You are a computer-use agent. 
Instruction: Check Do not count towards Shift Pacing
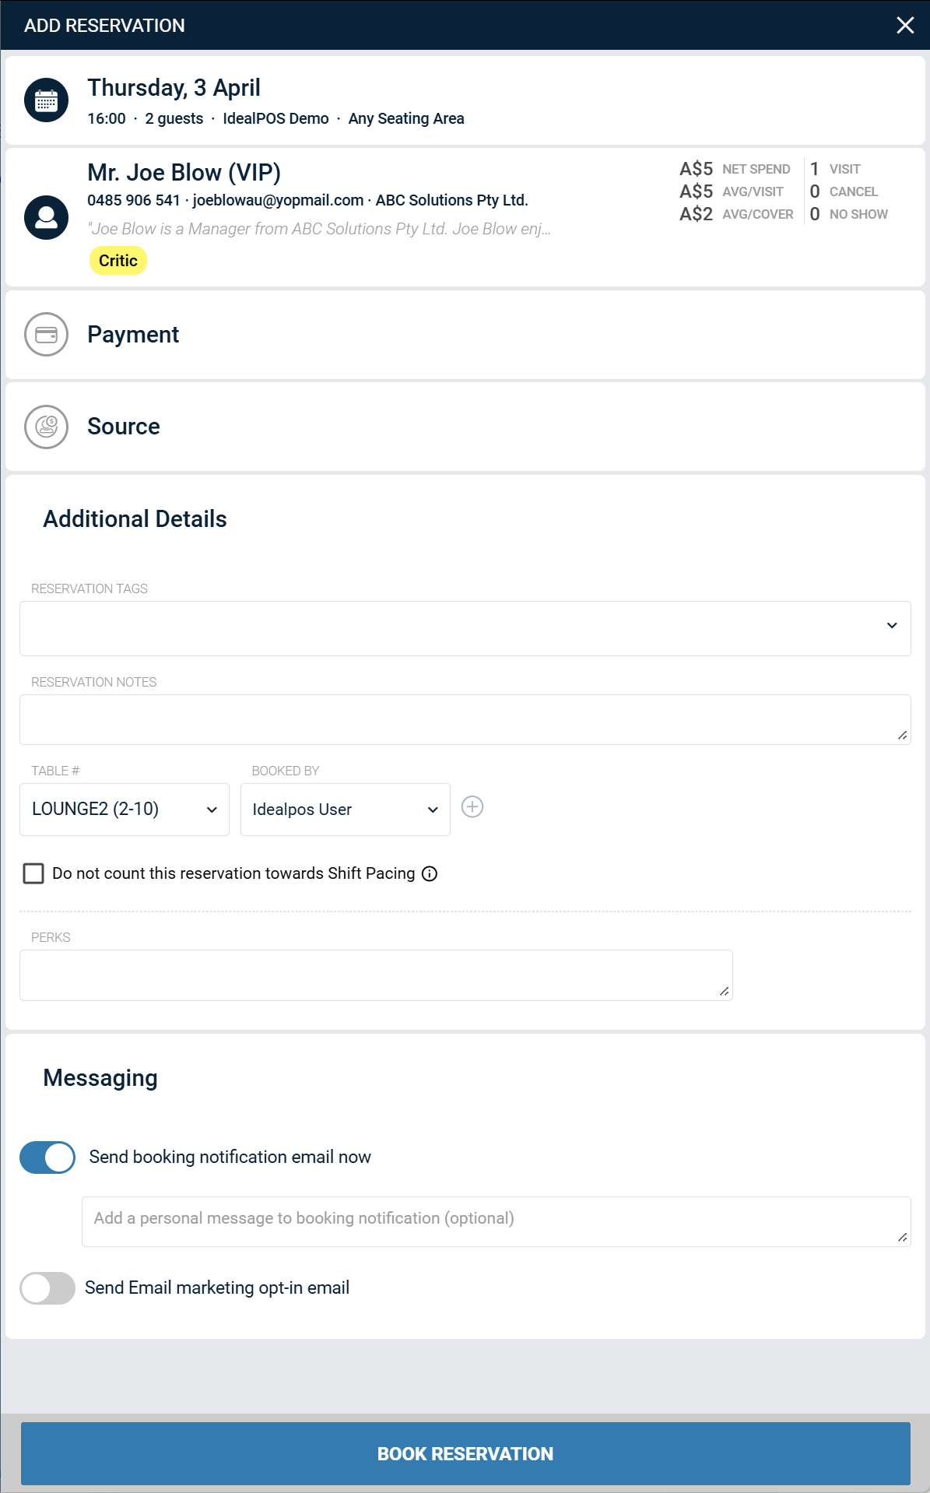pyautogui.click(x=33, y=873)
